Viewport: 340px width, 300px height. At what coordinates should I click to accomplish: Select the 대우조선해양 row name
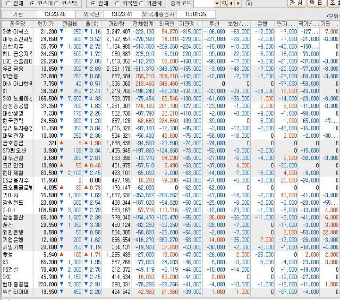point(17,39)
